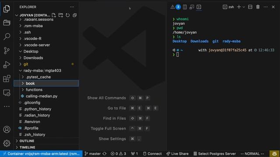
Task: Switch to the Terminal panel tab
Action: coord(199,7)
